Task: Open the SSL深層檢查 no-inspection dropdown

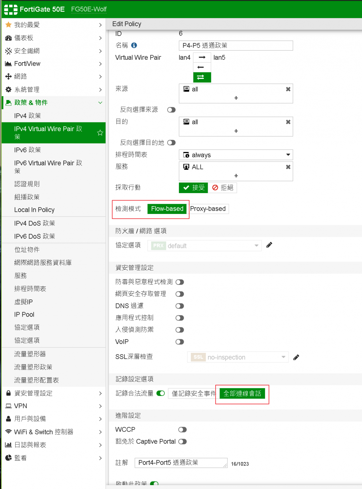Action: [238, 357]
